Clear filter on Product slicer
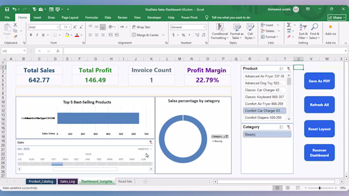 (x=288, y=69)
